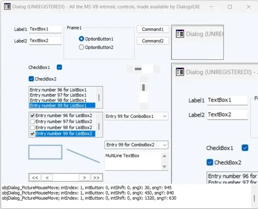Click into TextBox1 field
The image size is (258, 209).
click(x=45, y=29)
